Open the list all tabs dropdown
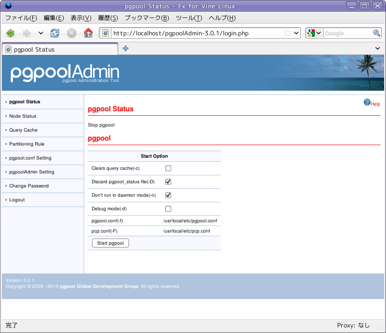The image size is (386, 333). click(377, 48)
